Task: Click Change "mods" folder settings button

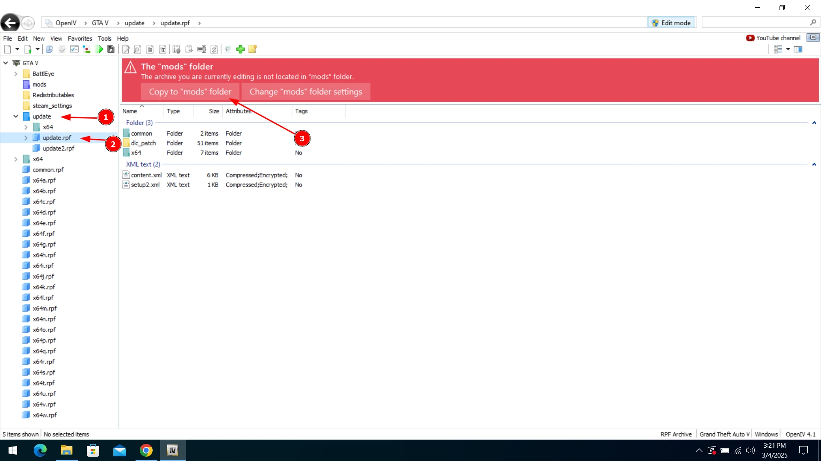Action: point(306,91)
